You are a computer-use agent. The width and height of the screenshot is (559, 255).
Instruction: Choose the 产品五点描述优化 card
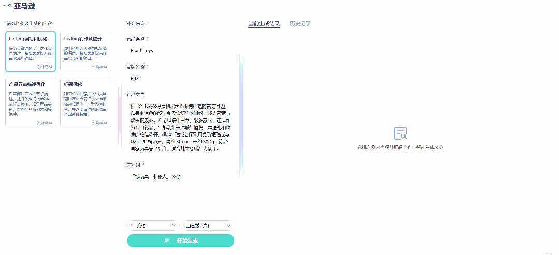click(x=31, y=102)
